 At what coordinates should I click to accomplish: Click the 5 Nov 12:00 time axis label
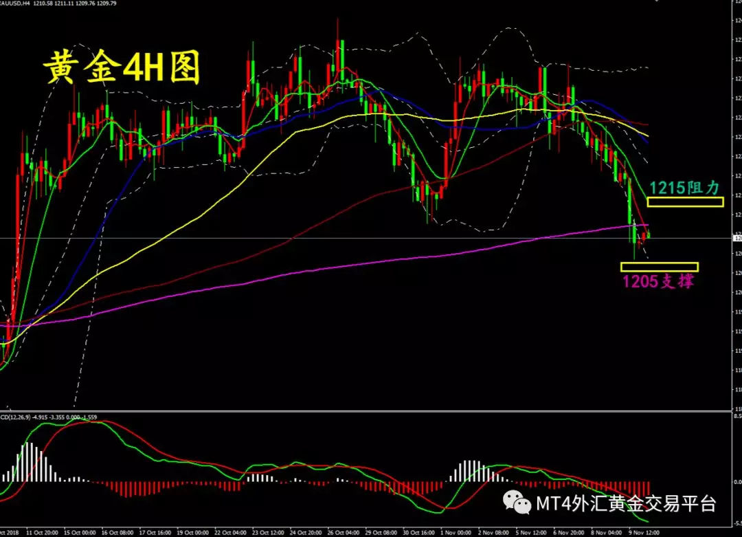pos(531,532)
